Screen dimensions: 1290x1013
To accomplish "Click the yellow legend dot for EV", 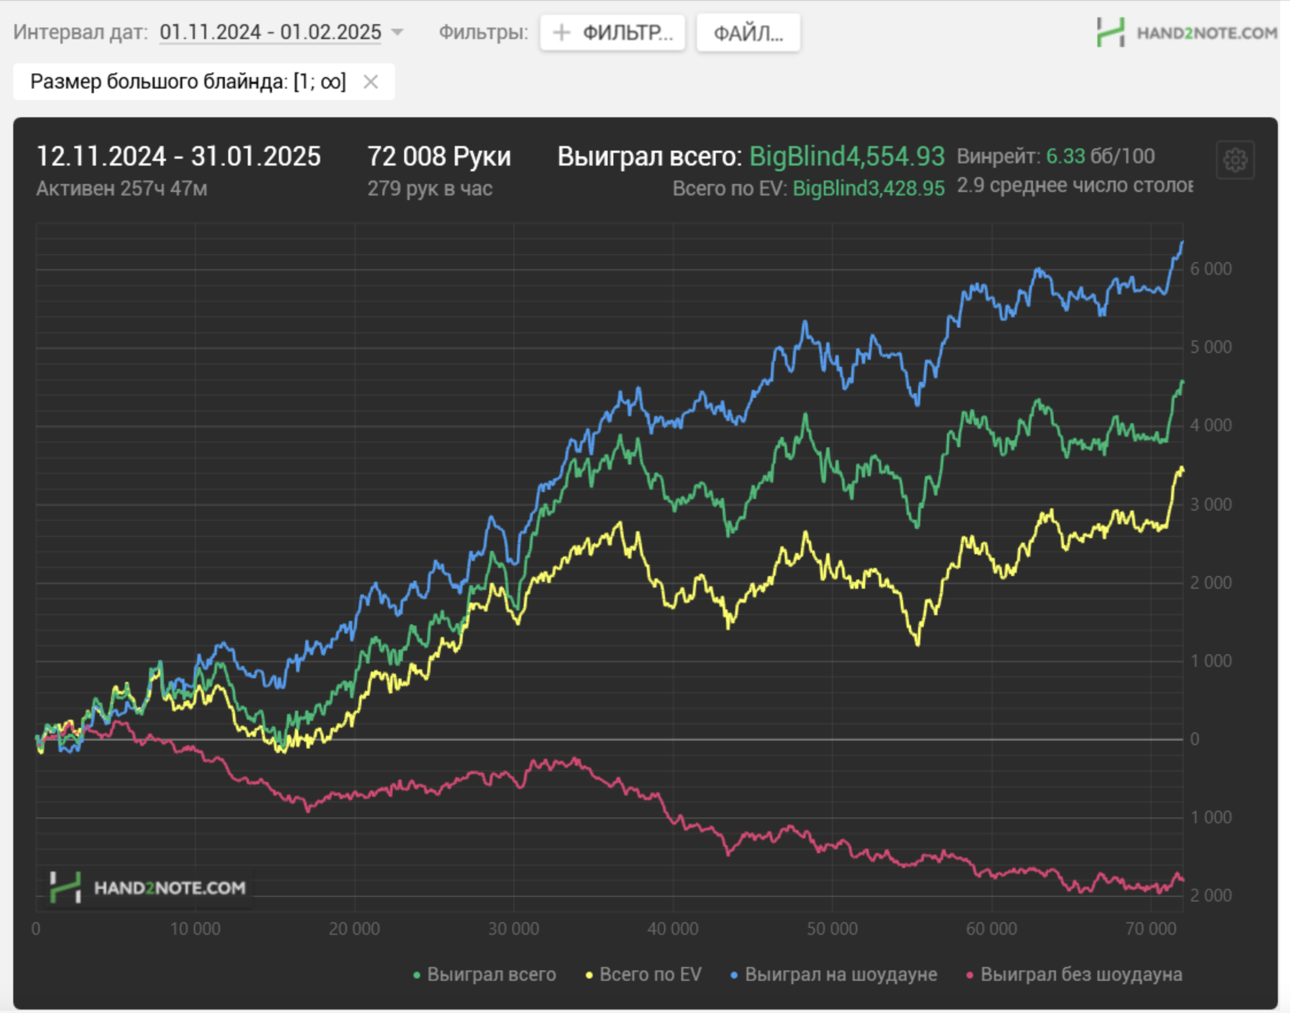I will click(589, 975).
